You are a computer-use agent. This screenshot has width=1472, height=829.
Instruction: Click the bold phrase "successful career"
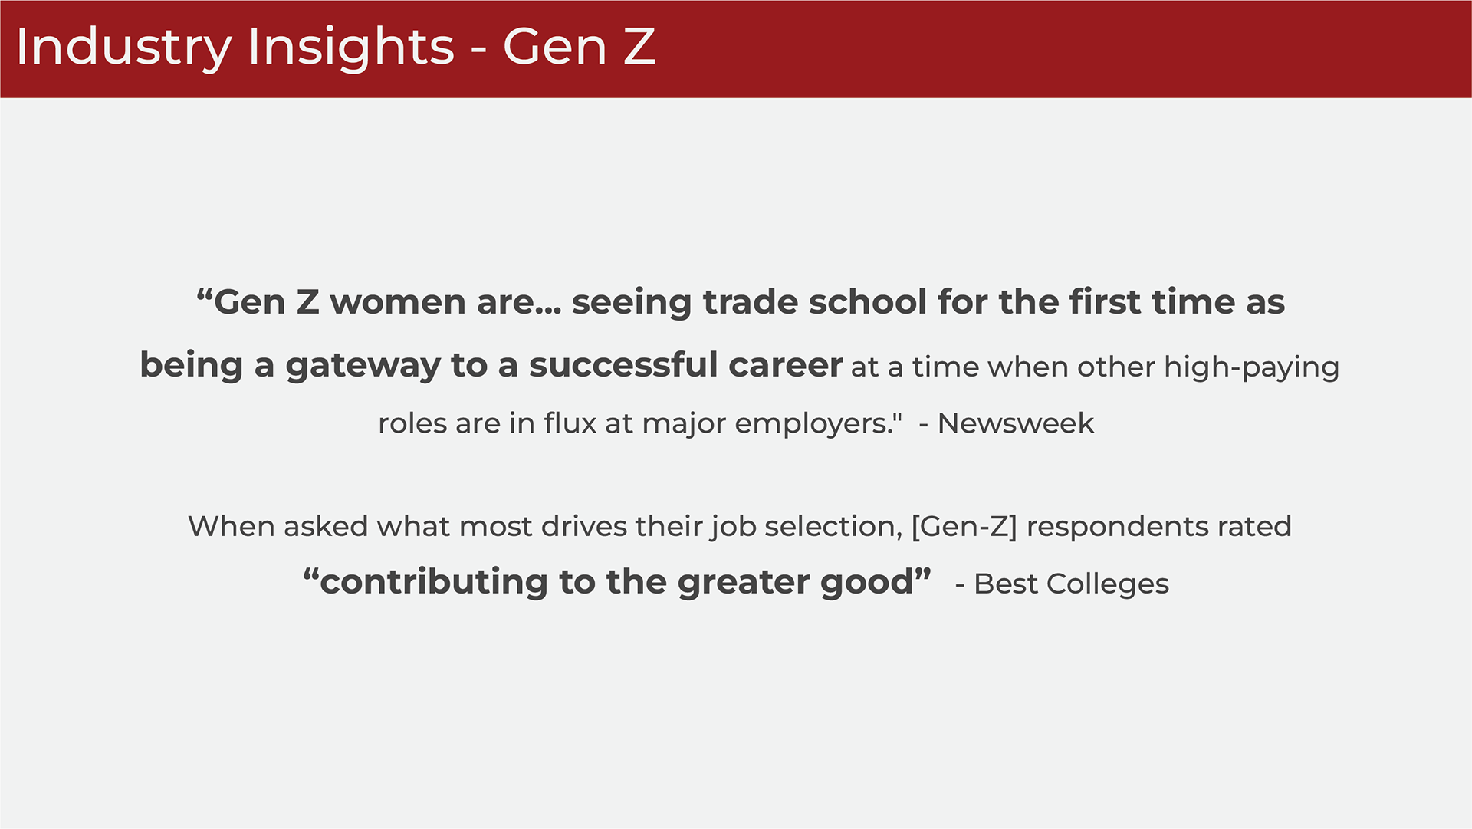(685, 365)
